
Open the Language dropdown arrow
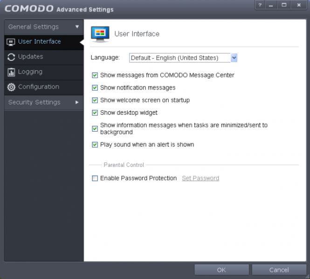[234, 58]
